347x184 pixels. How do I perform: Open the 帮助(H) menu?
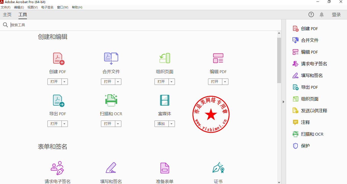(x=77, y=7)
